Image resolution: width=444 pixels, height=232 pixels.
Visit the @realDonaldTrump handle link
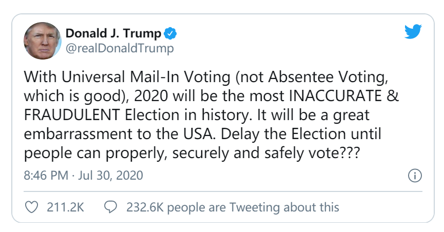[x=120, y=48]
